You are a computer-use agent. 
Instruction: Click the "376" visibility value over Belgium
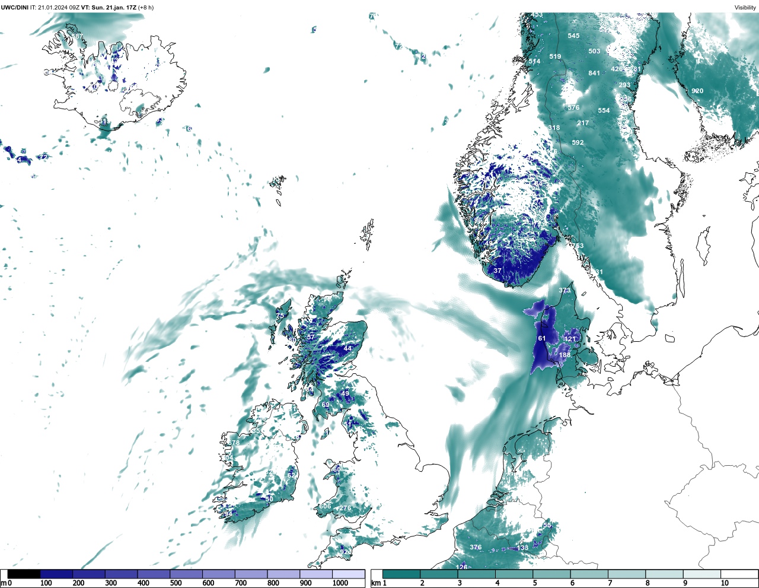coord(476,547)
